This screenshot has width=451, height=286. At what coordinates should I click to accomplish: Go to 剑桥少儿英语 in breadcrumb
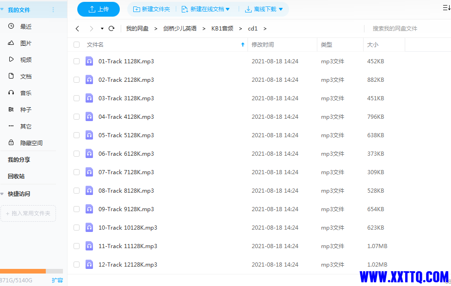(x=180, y=29)
